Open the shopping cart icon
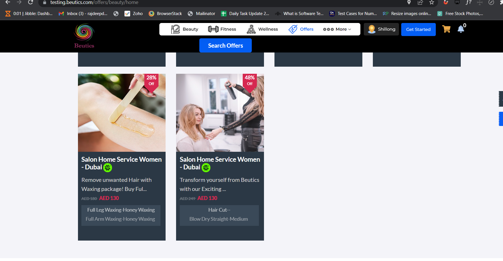The image size is (503, 261). (x=446, y=29)
